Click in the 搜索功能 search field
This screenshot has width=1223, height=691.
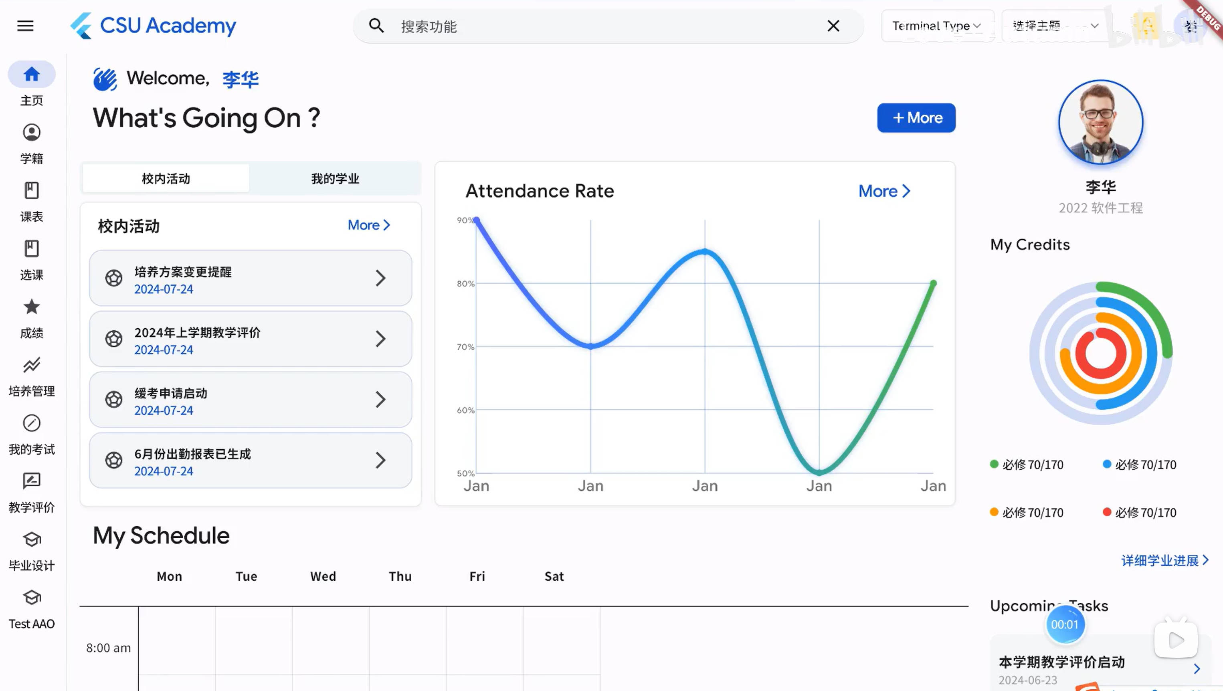(x=608, y=26)
